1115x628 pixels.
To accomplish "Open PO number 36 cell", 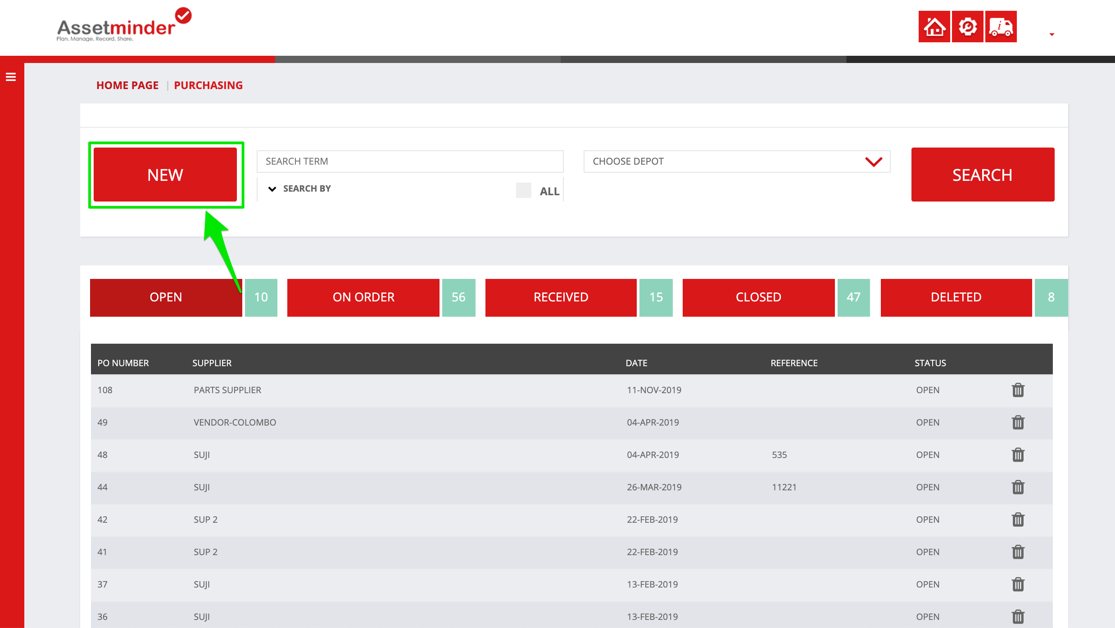I will (x=102, y=617).
